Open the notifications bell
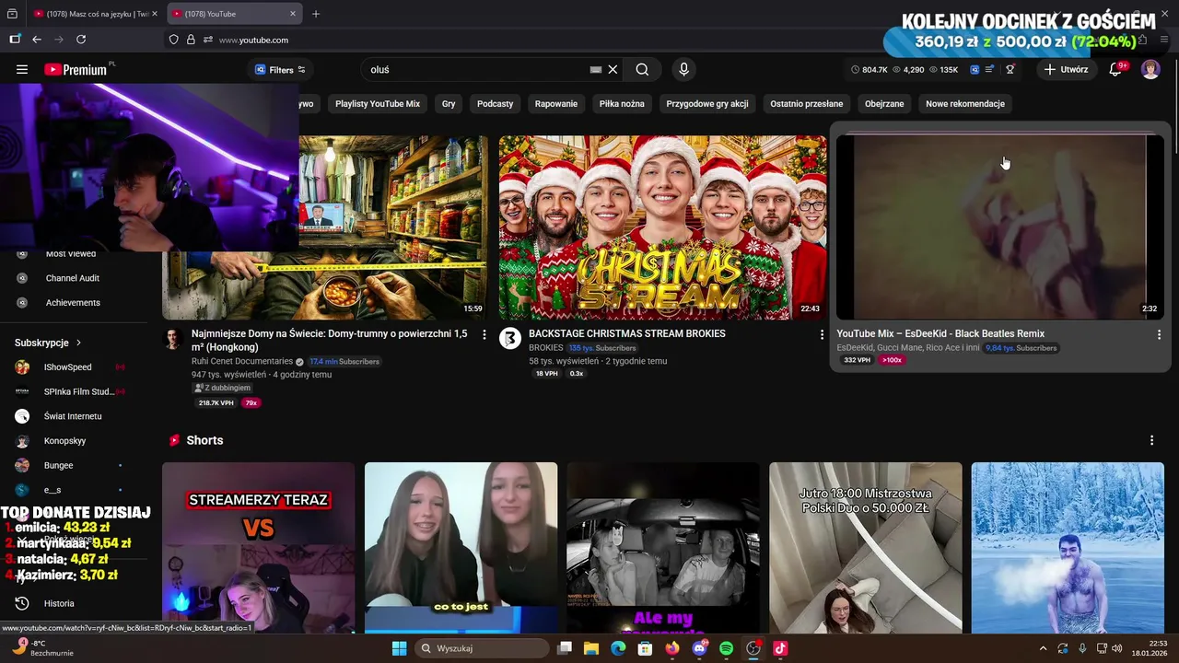 click(x=1115, y=69)
